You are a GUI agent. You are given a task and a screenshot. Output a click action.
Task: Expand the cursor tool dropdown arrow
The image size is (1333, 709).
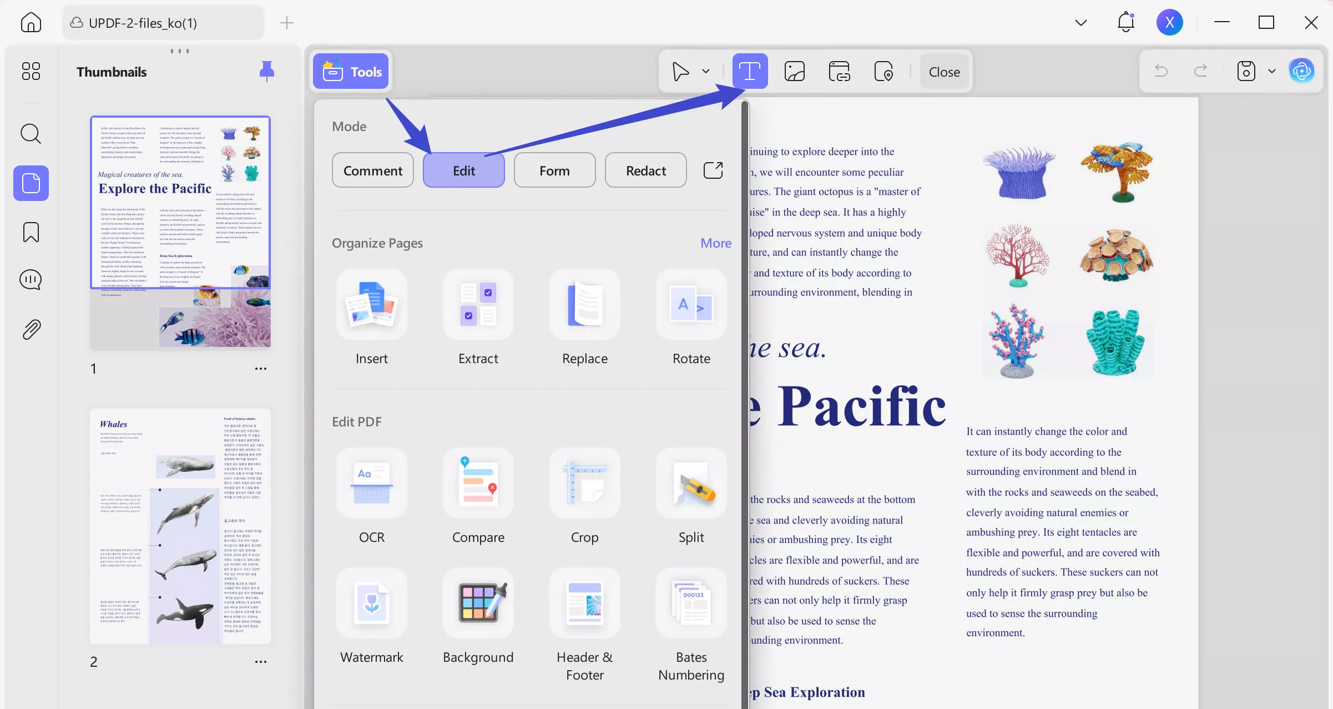tap(706, 72)
